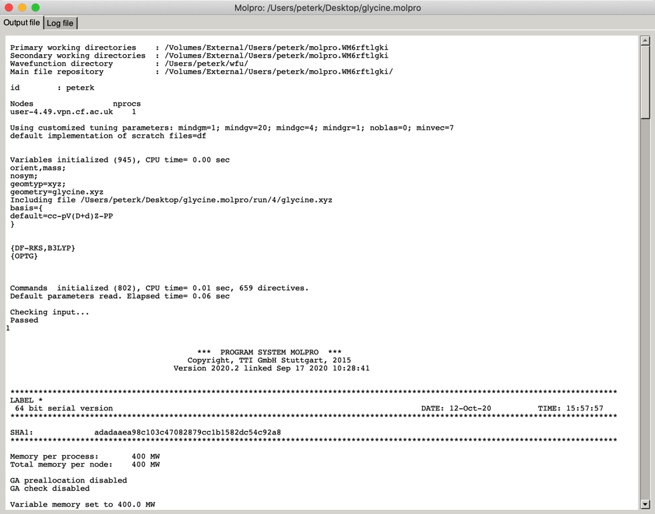Viewport: 655px width, 514px height.
Task: Click the scrollbar up arrow
Action: [x=645, y=39]
